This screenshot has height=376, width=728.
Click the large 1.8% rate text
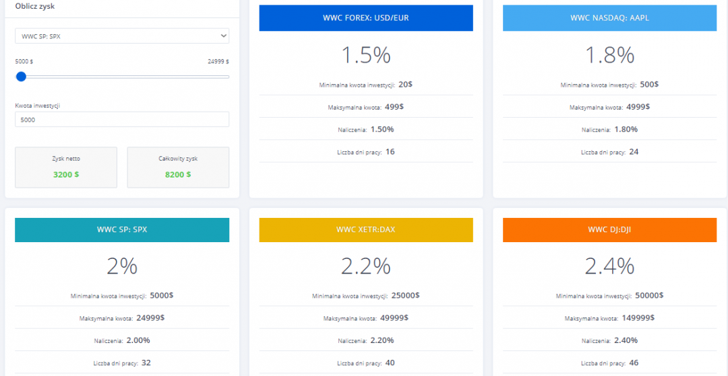(609, 55)
